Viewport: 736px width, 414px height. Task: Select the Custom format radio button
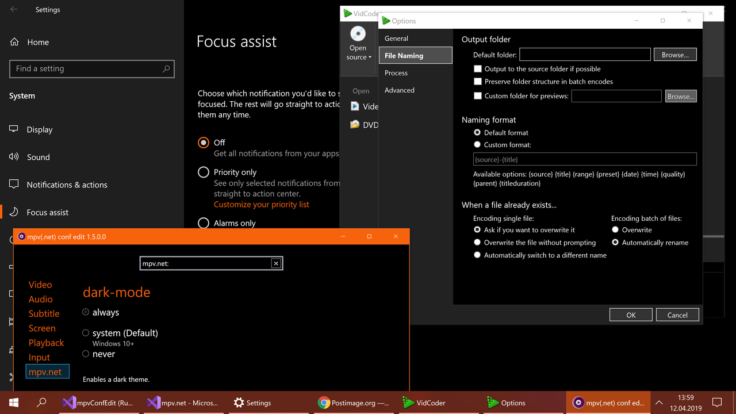point(477,144)
